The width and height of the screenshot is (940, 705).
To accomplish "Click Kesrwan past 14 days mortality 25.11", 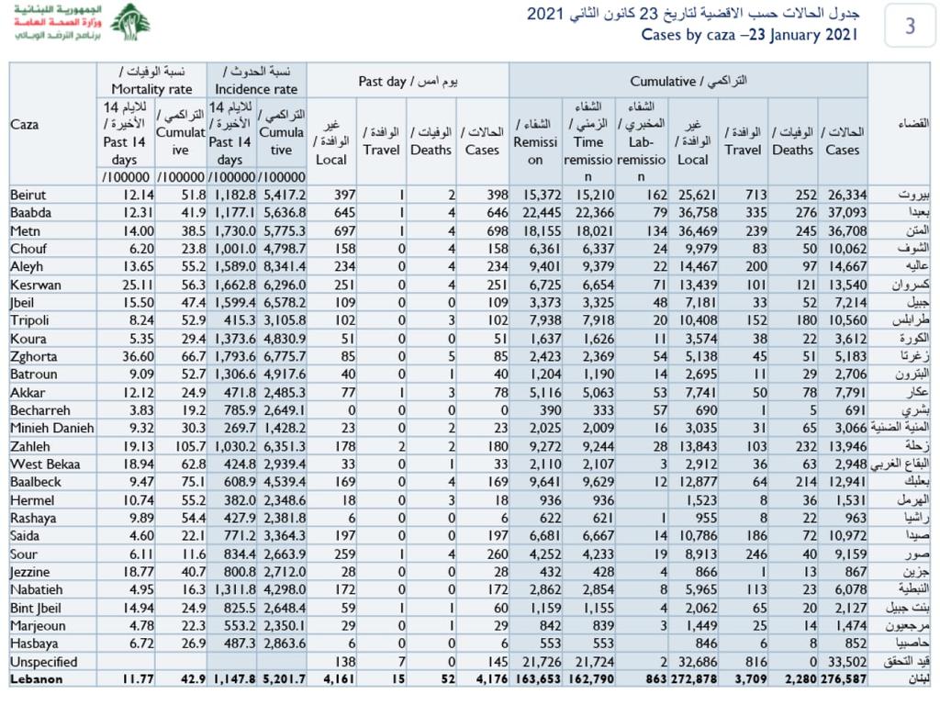I will click(x=138, y=285).
